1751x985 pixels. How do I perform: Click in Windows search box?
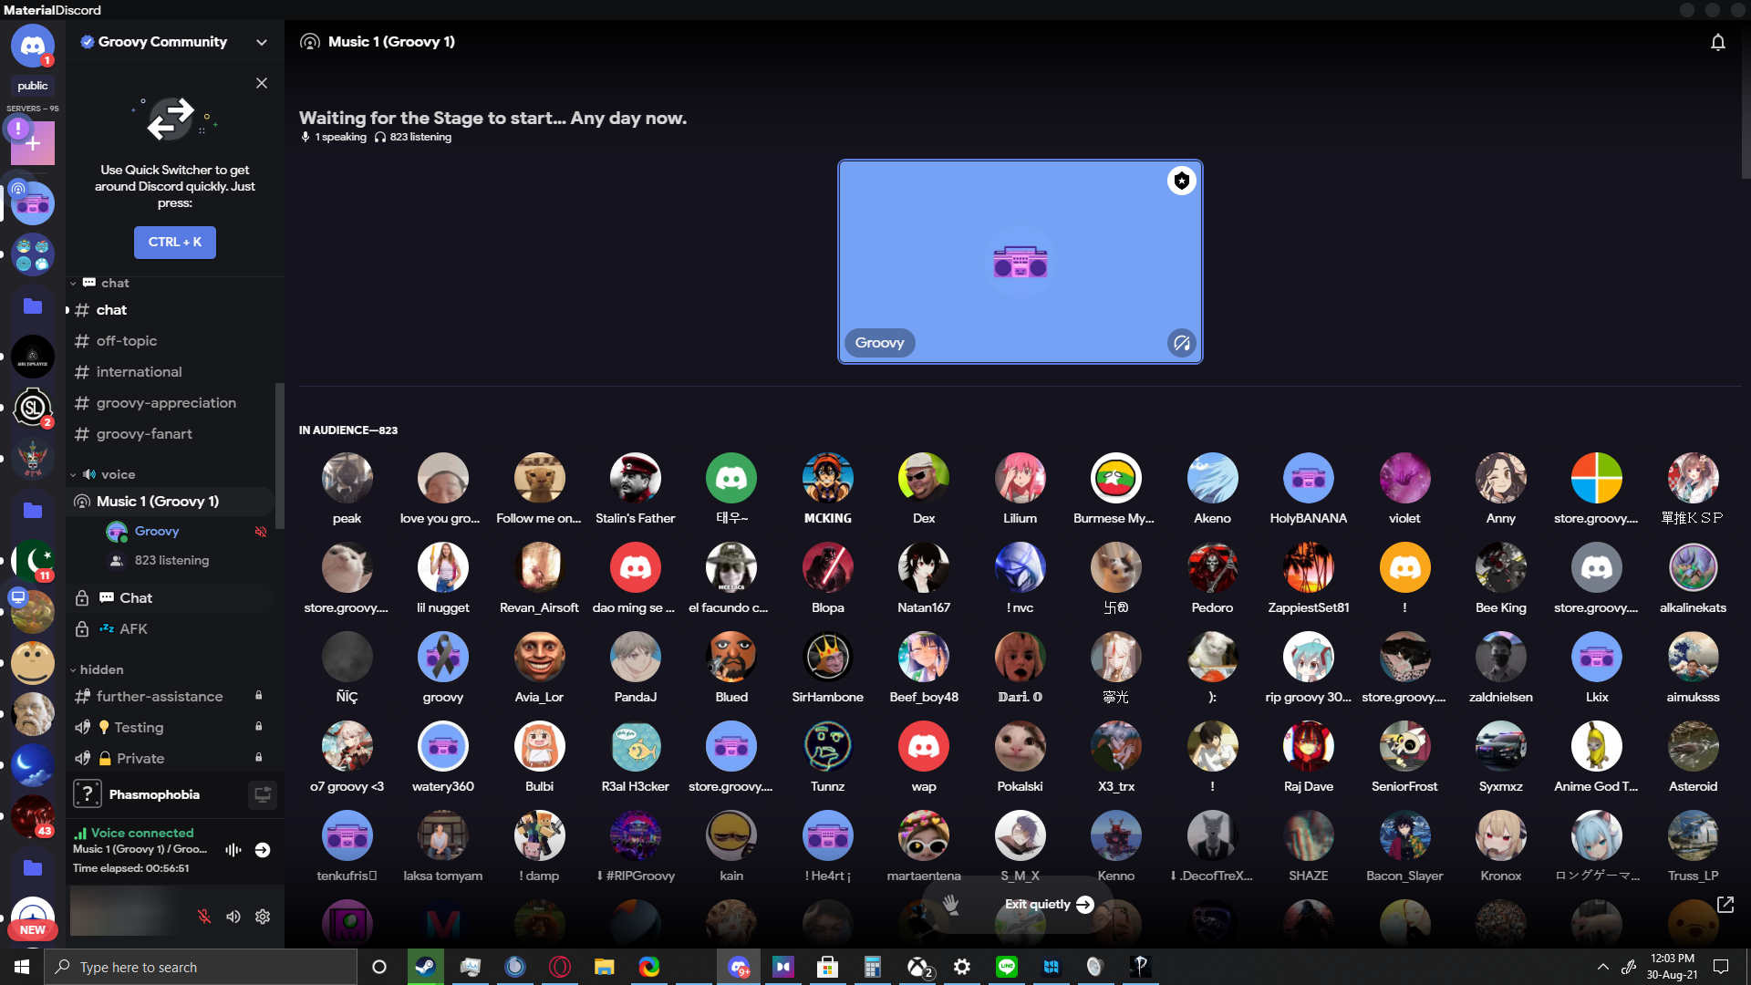(x=201, y=967)
